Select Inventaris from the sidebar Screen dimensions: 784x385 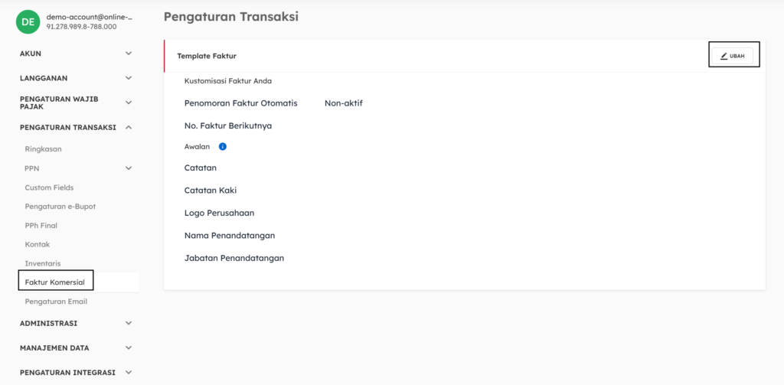pos(42,263)
